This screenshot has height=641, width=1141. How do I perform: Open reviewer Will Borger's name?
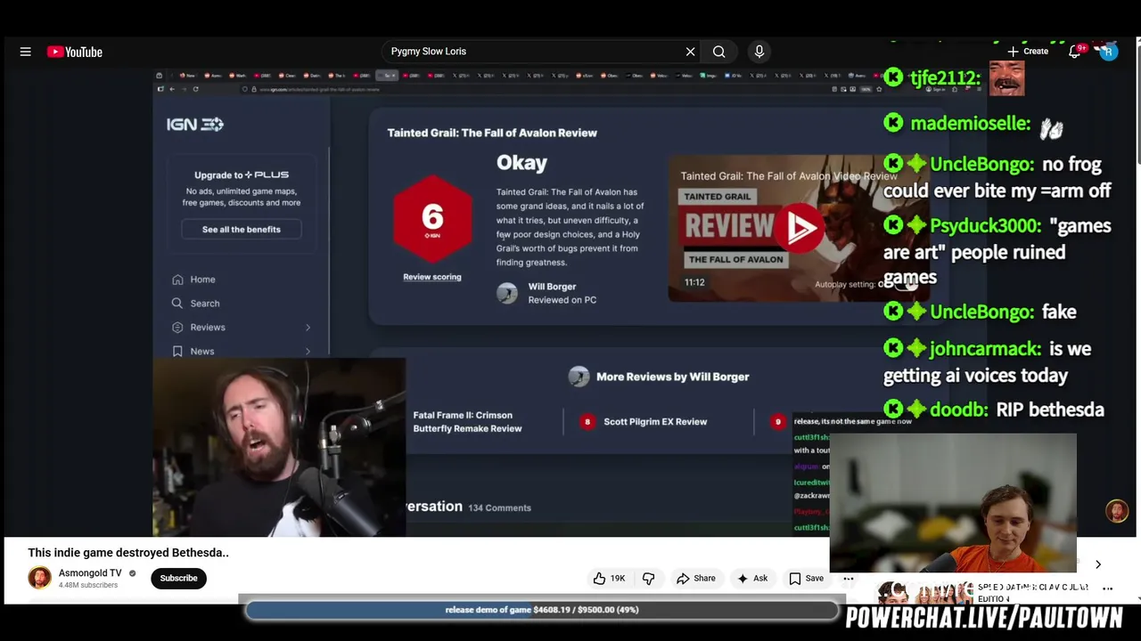552,287
